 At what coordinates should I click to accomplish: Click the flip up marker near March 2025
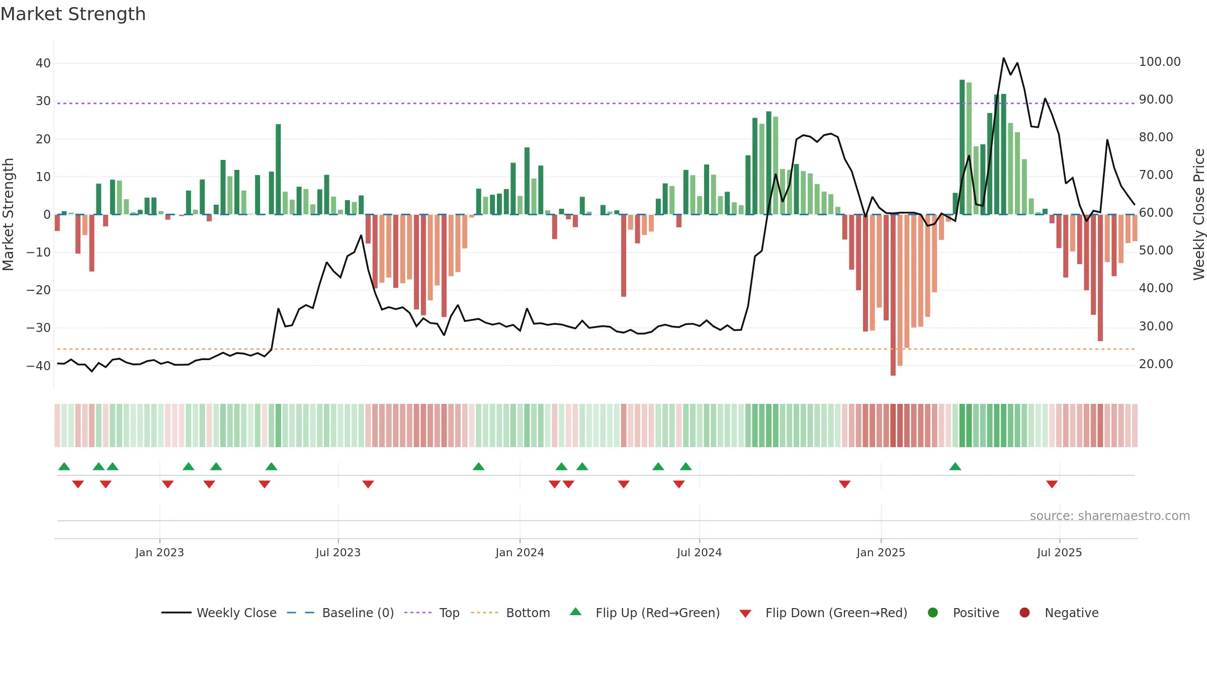[956, 467]
